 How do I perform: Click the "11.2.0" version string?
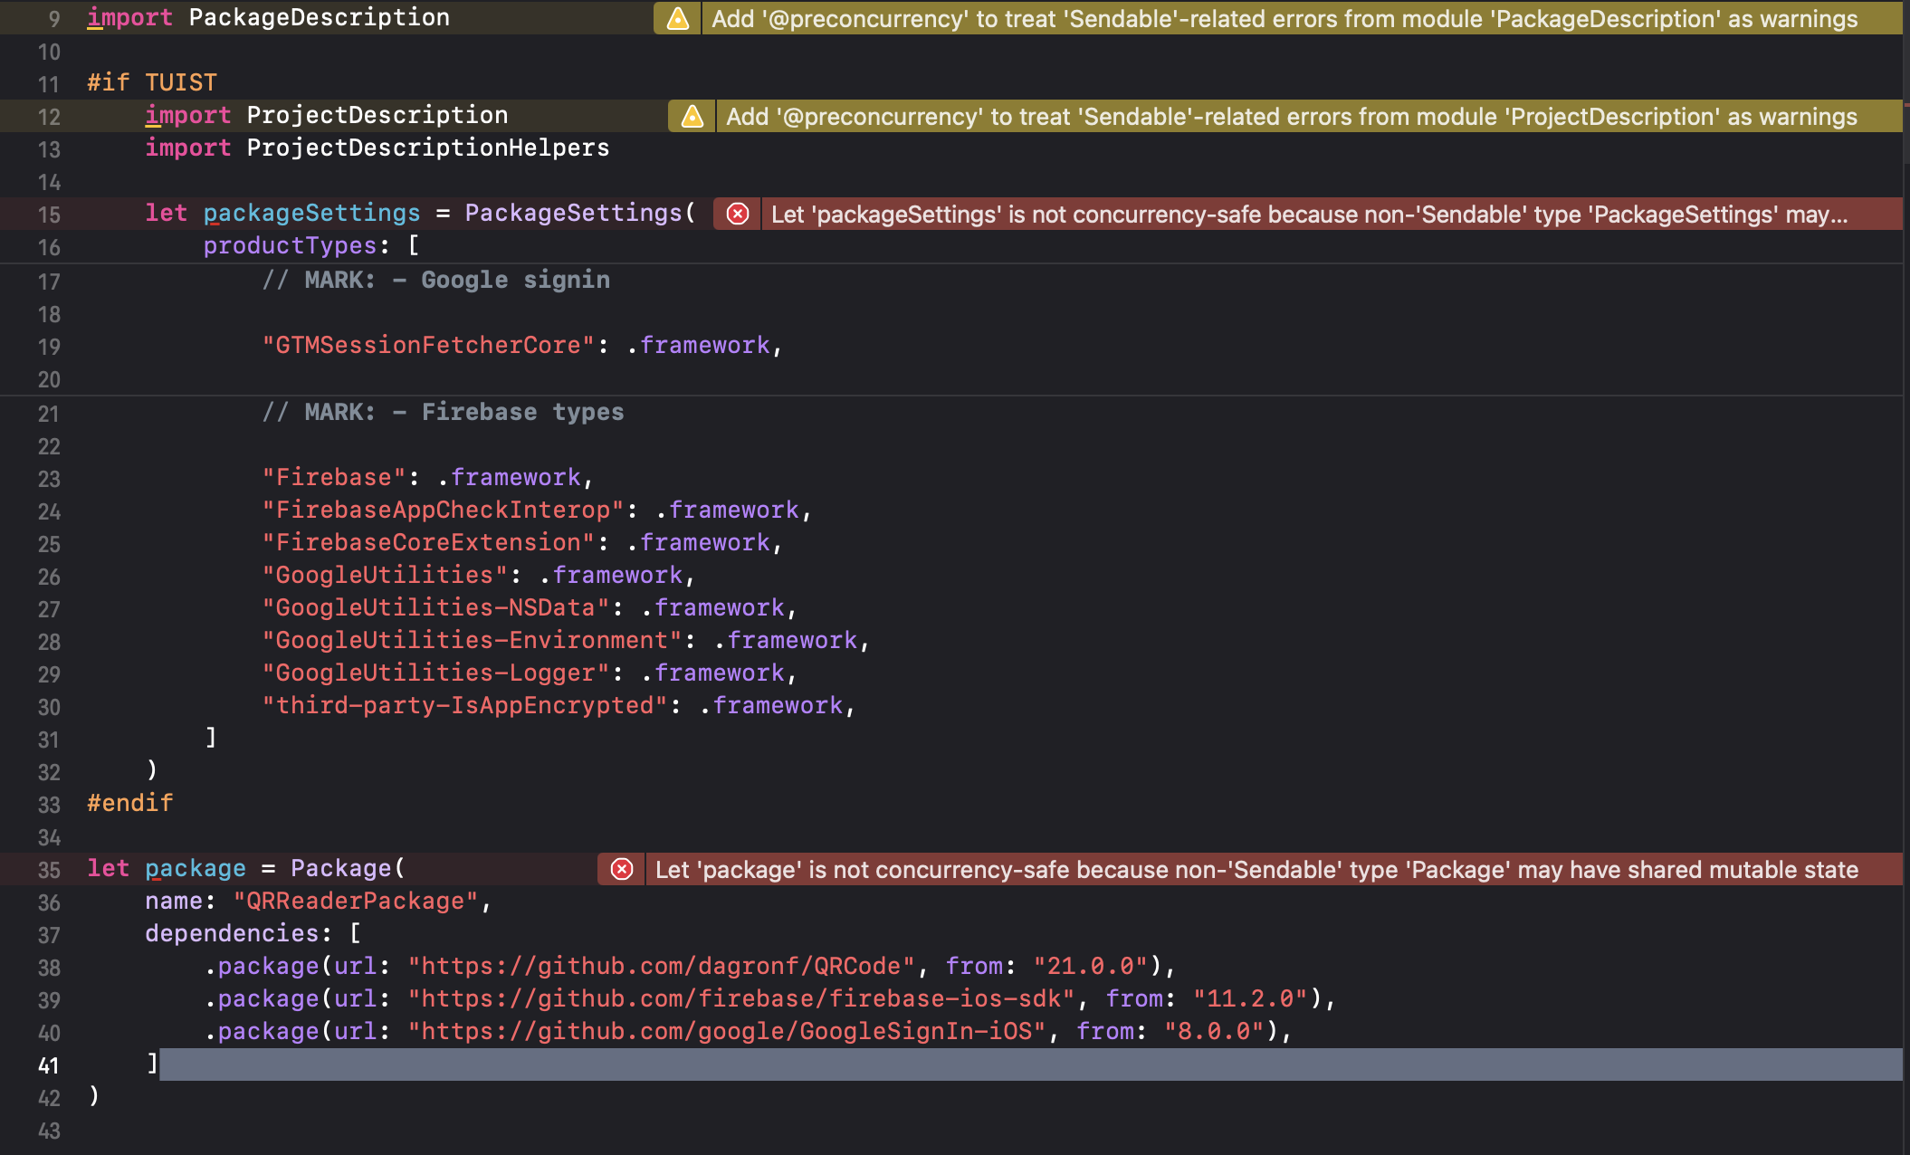point(1250,998)
